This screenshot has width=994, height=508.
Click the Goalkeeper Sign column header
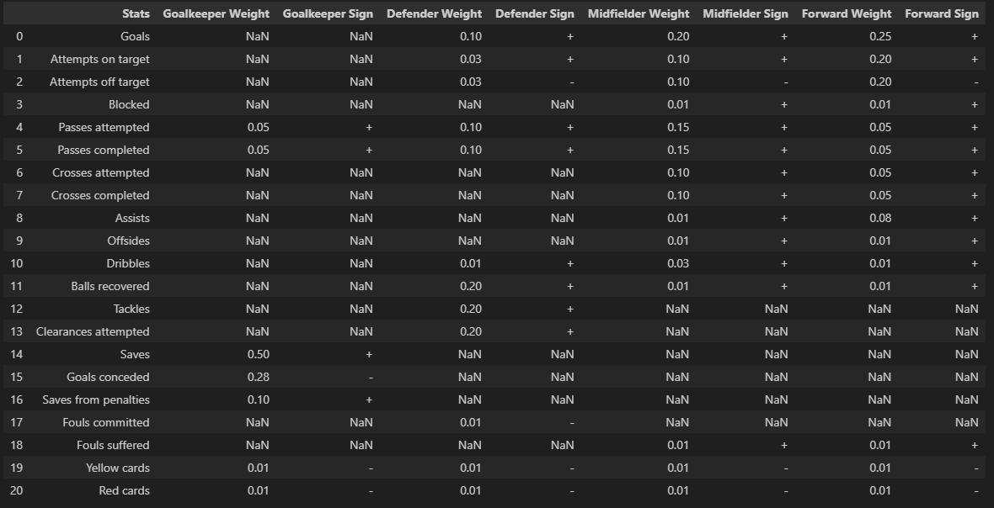[x=328, y=13]
